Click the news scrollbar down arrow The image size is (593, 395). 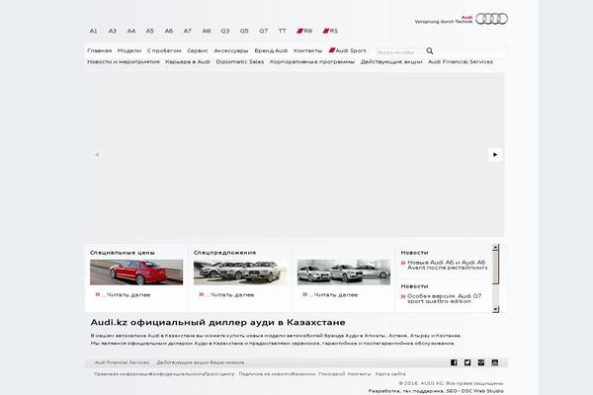[x=495, y=309]
